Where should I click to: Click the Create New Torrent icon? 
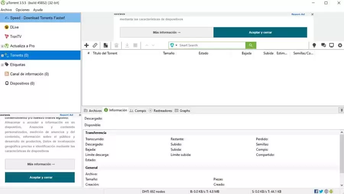pos(106,45)
